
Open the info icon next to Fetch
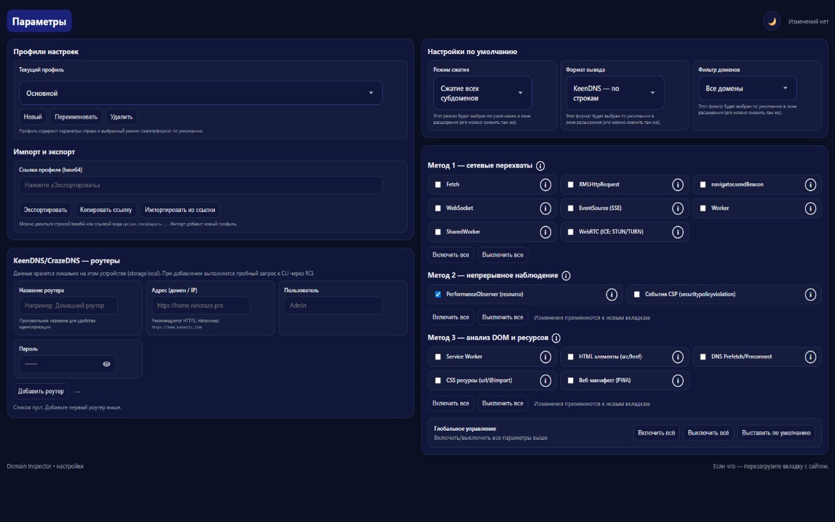[x=545, y=185]
